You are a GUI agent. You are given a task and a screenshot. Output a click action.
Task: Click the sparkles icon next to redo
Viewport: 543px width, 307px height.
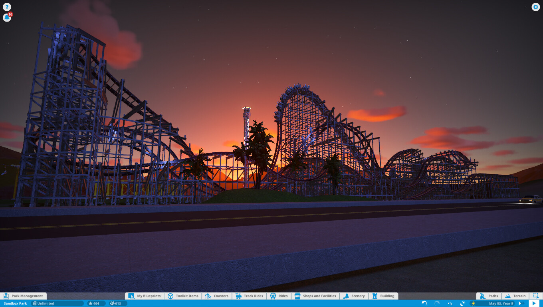coord(450,303)
